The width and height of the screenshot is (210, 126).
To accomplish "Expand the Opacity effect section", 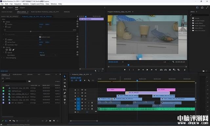I will 2,47.
